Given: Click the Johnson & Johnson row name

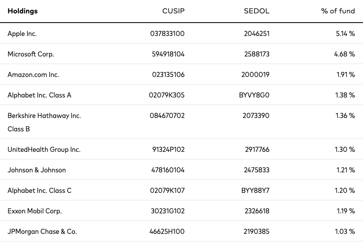Looking at the screenshot, I should [x=36, y=170].
